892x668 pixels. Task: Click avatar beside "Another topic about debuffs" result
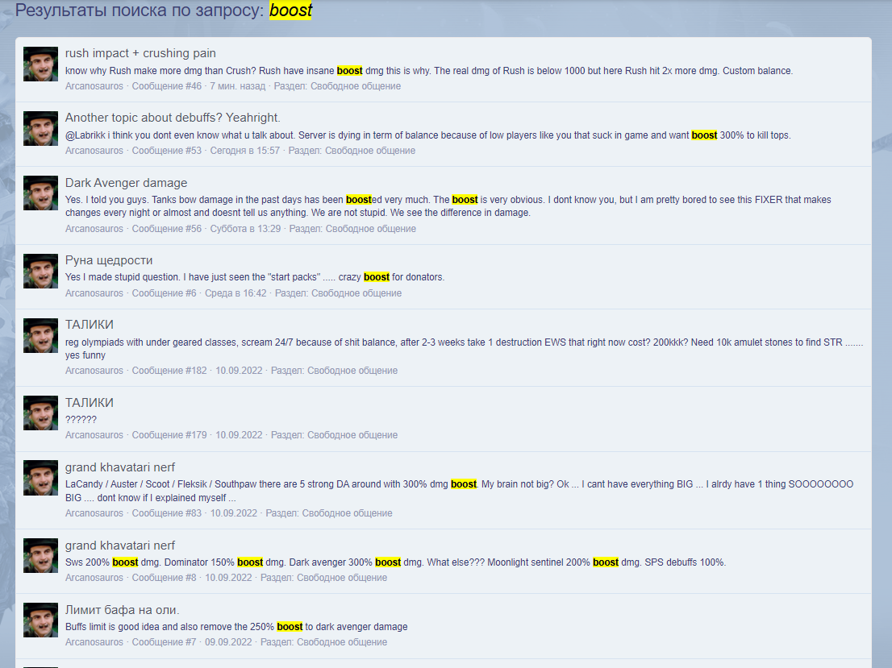click(40, 128)
